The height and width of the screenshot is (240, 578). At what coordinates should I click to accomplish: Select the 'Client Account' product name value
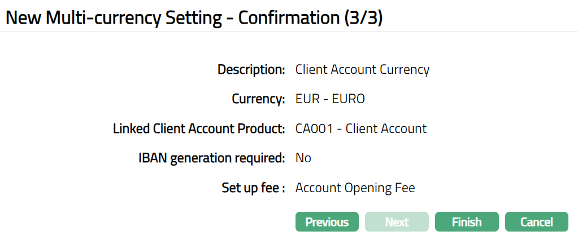point(386,128)
